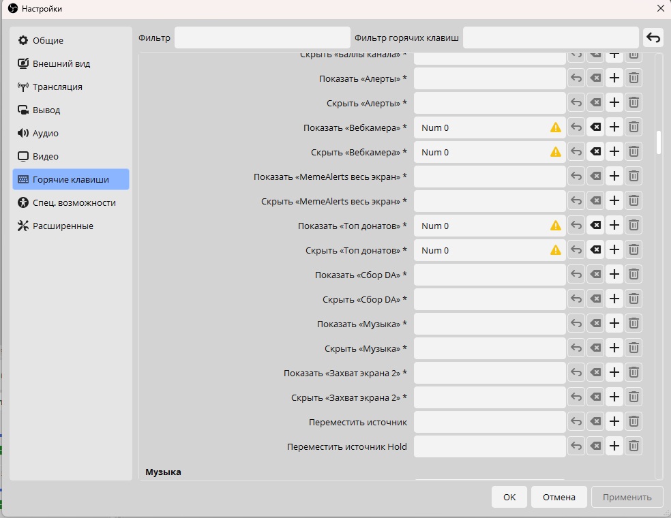The width and height of the screenshot is (671, 518).
Task: Add another hotkey for «Скрыть Вебкамера»
Action: coord(614,151)
